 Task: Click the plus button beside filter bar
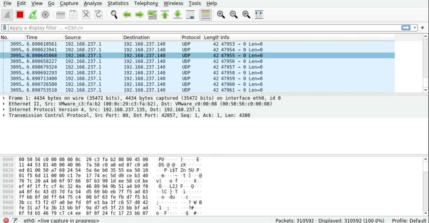pos(422,27)
